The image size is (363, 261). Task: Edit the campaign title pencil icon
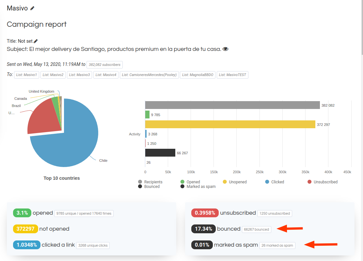(36, 41)
